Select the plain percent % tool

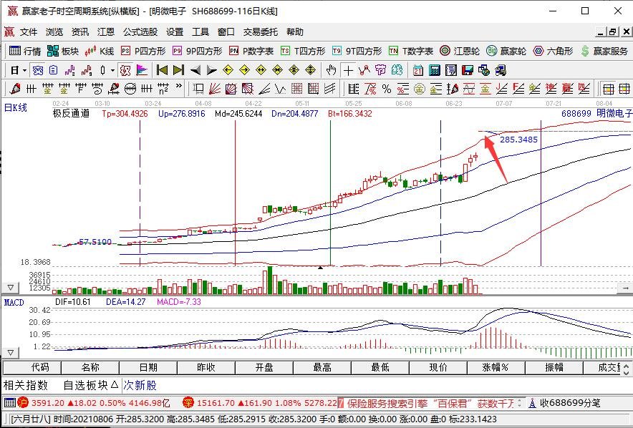click(x=387, y=88)
